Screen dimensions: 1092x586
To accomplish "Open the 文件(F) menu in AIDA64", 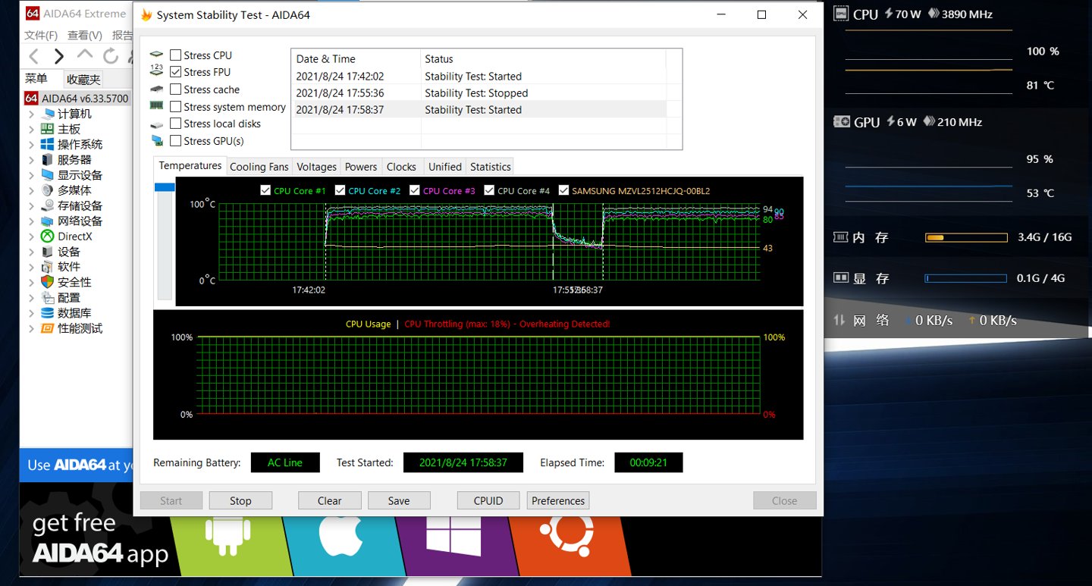I will click(x=41, y=35).
